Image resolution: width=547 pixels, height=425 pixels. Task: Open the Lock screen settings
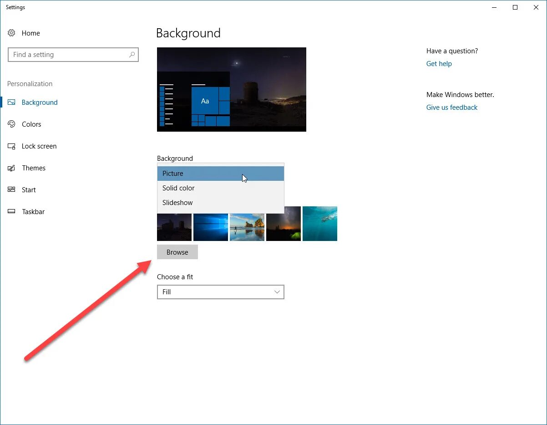point(39,146)
